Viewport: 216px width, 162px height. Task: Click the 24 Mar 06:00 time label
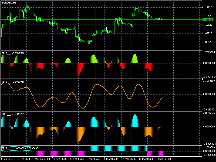coord(163,159)
